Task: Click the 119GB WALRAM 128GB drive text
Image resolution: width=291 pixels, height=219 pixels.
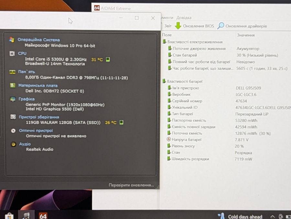Action: [x=63, y=122]
